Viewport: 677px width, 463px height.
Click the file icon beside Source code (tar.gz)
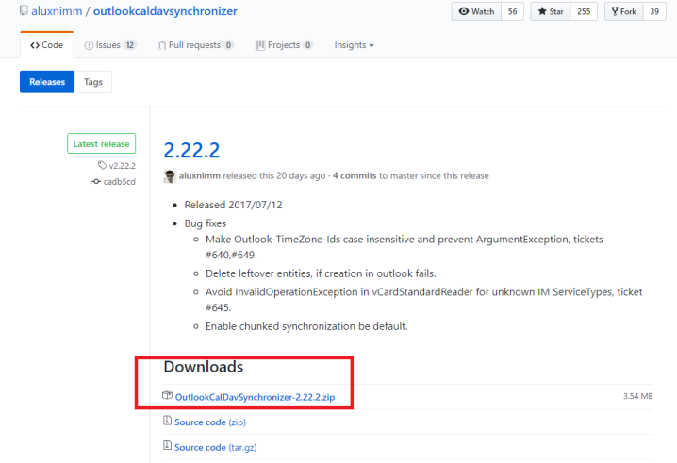pos(167,445)
